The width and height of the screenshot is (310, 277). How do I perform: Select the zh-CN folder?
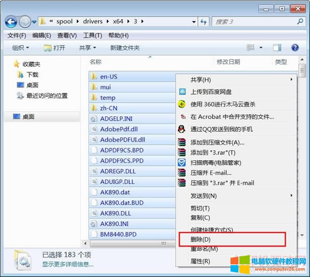[132, 108]
